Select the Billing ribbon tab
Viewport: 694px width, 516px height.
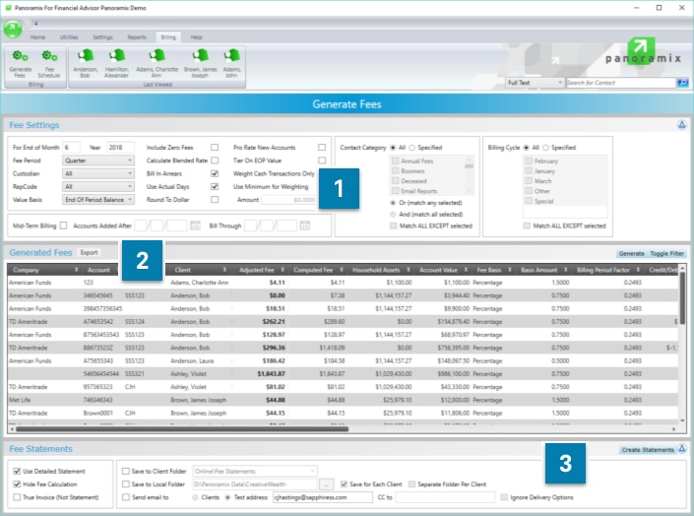click(x=168, y=37)
